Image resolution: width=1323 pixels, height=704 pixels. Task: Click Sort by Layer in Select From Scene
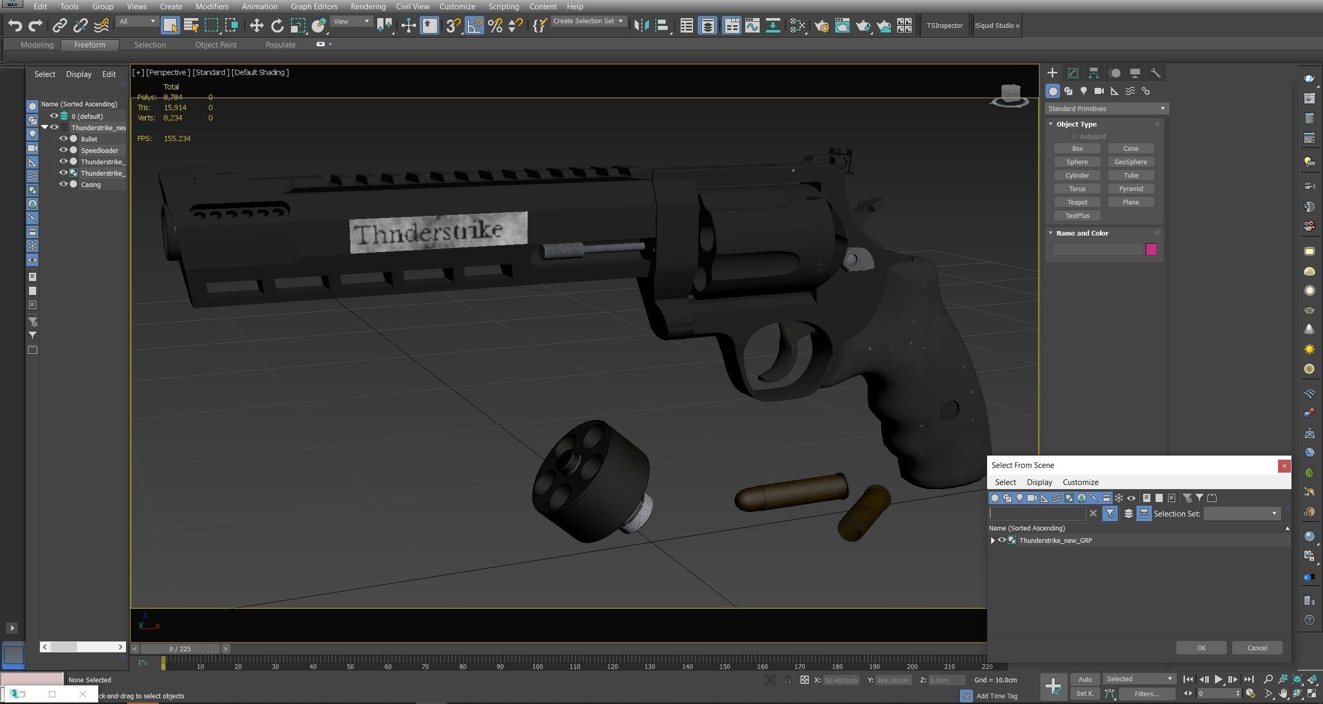1128,513
